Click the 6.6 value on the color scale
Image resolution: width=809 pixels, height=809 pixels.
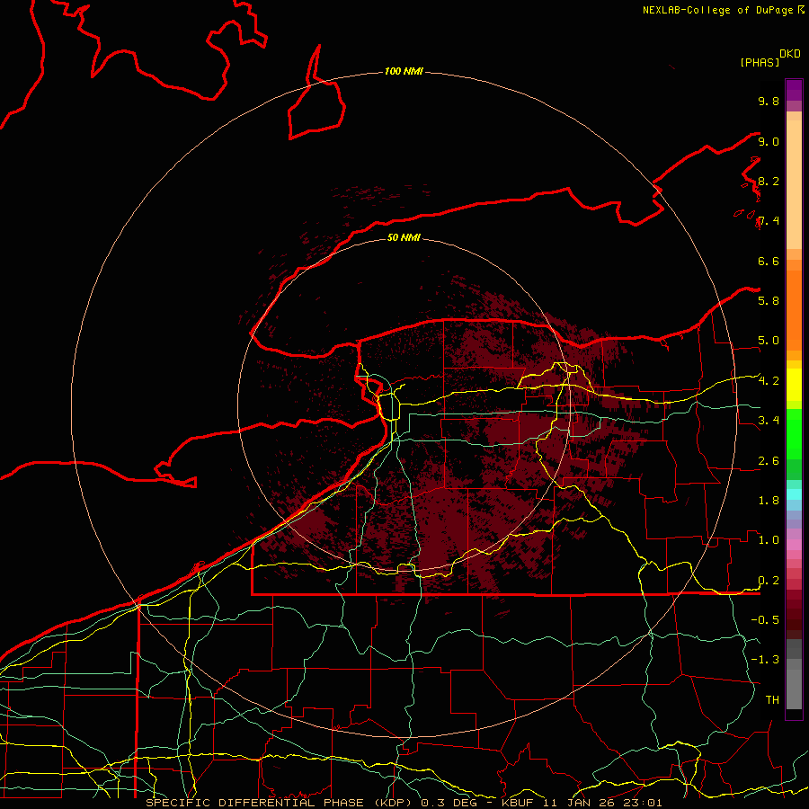pos(768,261)
